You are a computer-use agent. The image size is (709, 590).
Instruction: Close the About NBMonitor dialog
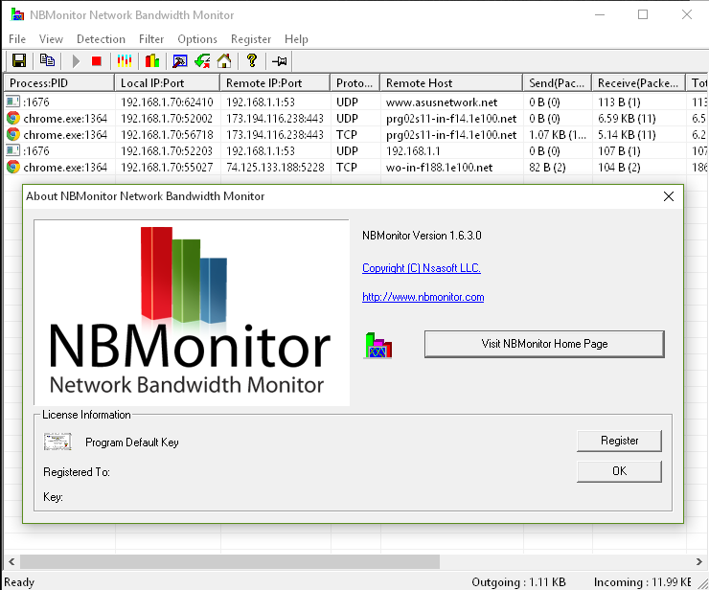pyautogui.click(x=669, y=196)
